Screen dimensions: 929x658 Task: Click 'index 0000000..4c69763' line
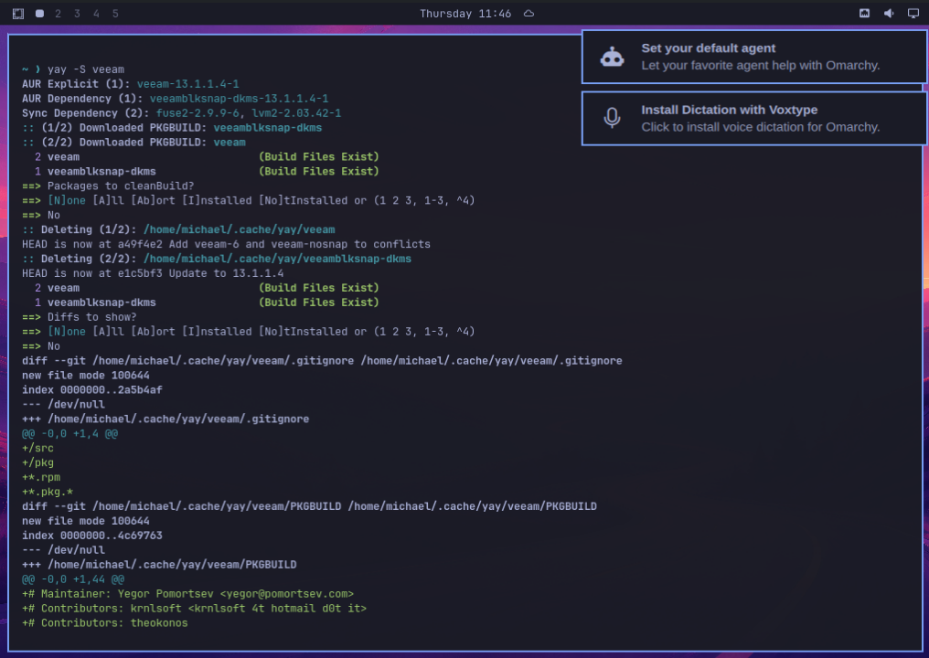coord(91,536)
